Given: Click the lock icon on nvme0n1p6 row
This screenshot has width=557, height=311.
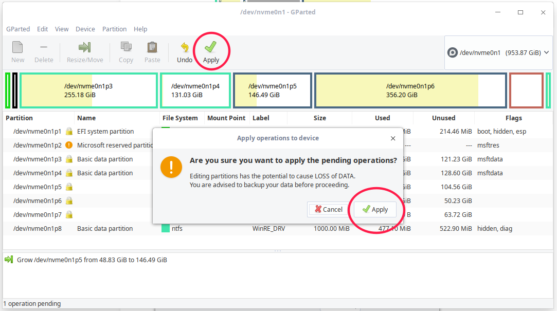Looking at the screenshot, I should tap(69, 200).
